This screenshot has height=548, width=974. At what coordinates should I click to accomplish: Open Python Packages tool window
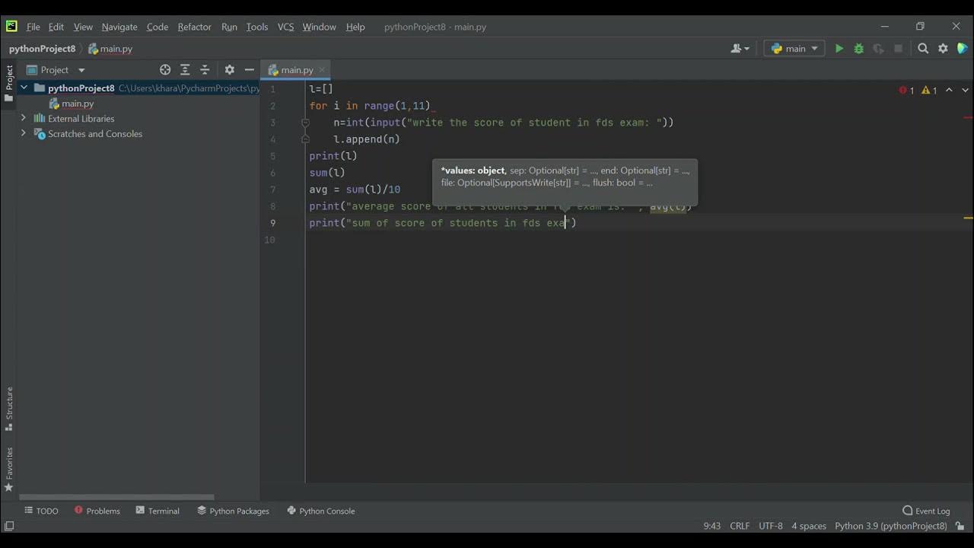tap(233, 511)
